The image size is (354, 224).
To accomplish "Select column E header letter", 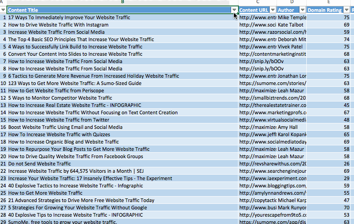I will pos(328,2).
